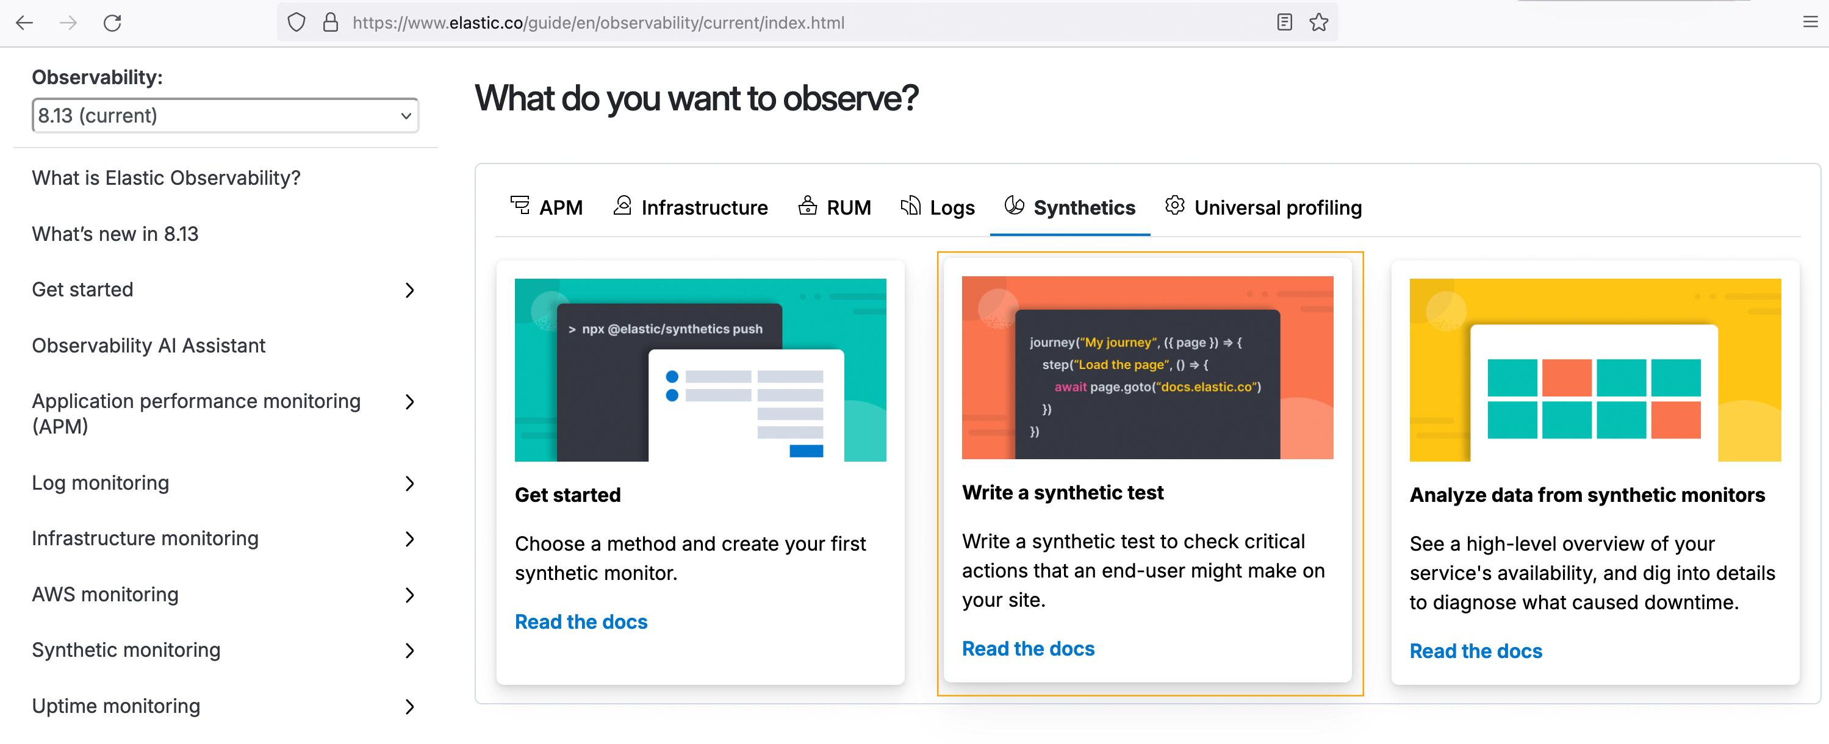Click the Write a synthetic test heading

[x=1062, y=492]
